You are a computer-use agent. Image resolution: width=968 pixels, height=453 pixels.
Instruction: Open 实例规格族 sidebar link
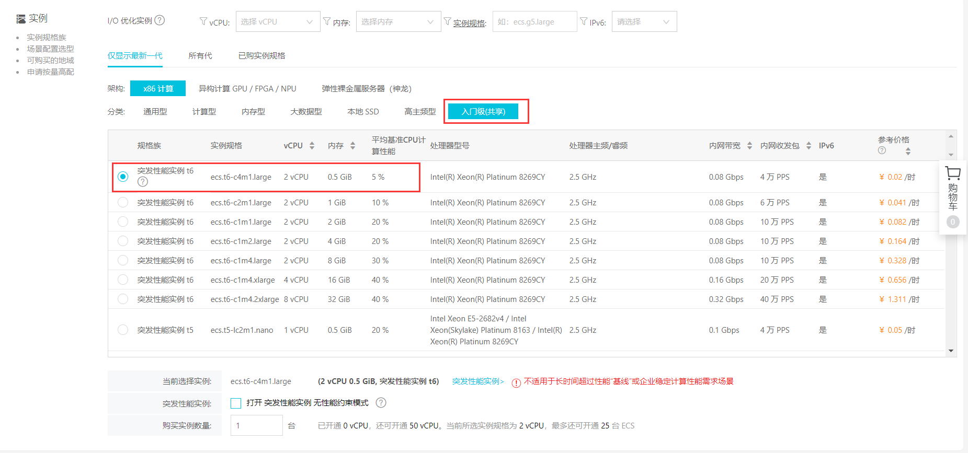(x=47, y=38)
